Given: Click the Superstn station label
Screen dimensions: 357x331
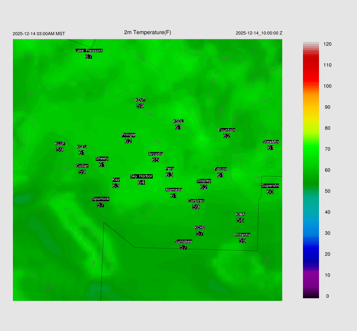Looking at the screenshot, I should [x=270, y=186].
